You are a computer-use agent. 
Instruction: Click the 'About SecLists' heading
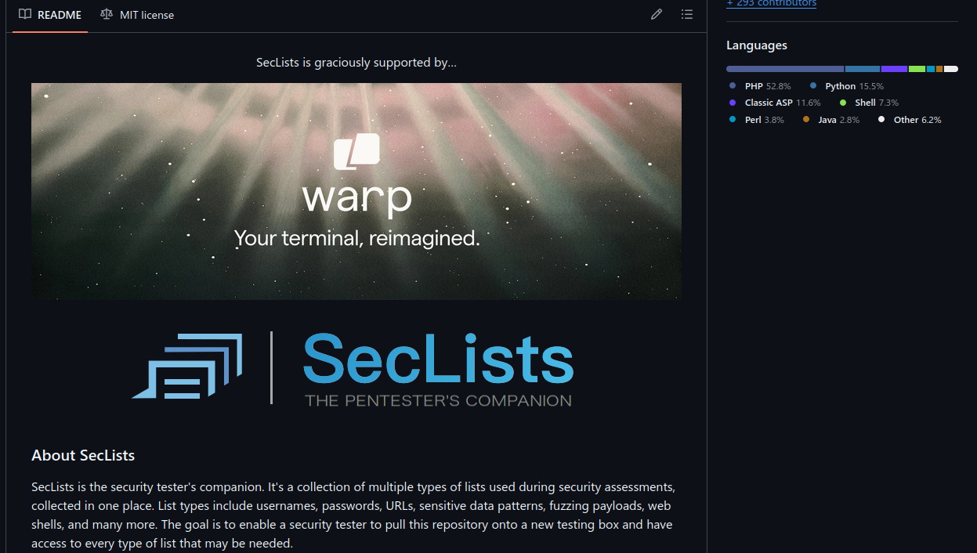83,455
